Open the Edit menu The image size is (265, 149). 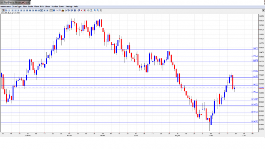coord(42,6)
